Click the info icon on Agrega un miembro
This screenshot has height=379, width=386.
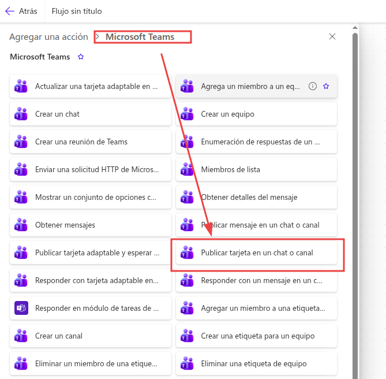(x=313, y=86)
